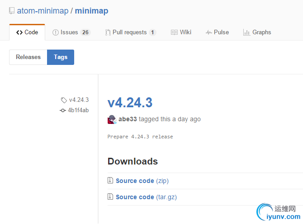303x224 pixels.
Task: Open the Pulse tab
Action: click(x=217, y=32)
